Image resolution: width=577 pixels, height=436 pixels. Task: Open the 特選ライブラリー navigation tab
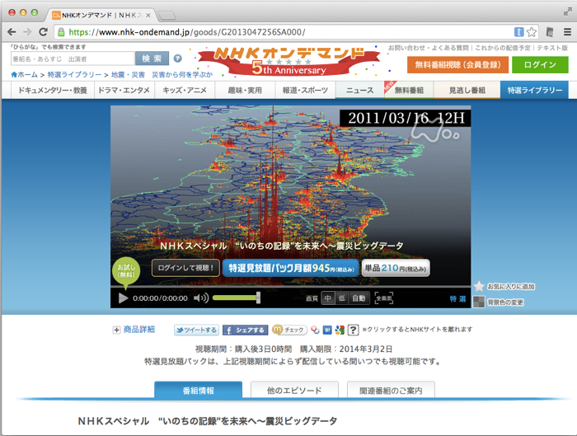534,90
